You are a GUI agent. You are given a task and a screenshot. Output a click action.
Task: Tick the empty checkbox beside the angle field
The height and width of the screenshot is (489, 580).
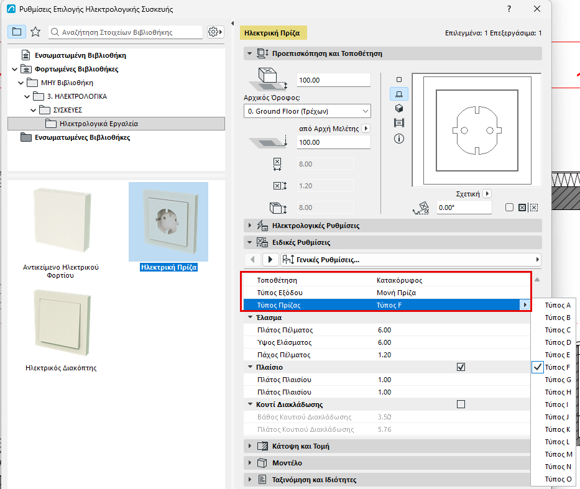[509, 208]
